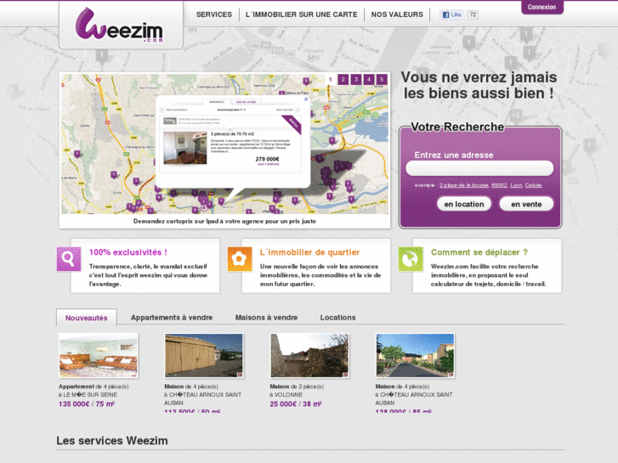Click the purple magnifier exclusivités icon
618x463 pixels.
coord(69,259)
